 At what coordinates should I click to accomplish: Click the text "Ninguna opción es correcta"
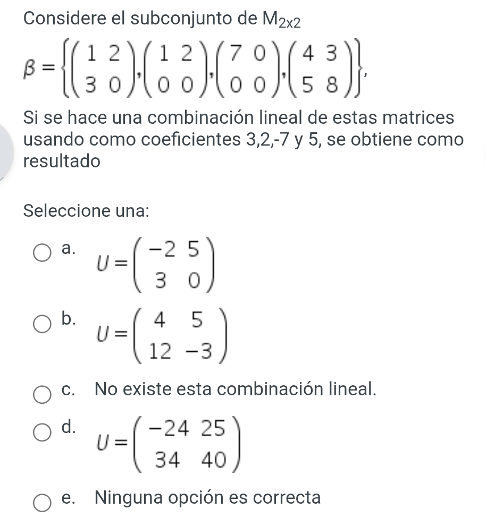pyautogui.click(x=208, y=498)
